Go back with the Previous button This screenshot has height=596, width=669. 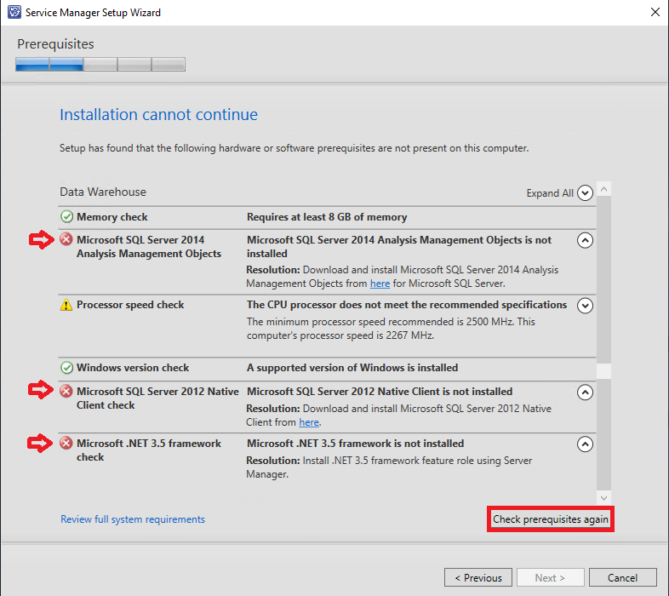tap(478, 577)
